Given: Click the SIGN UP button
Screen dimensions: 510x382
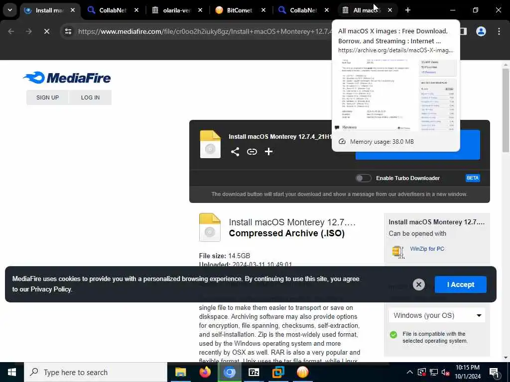Looking at the screenshot, I should point(47,97).
